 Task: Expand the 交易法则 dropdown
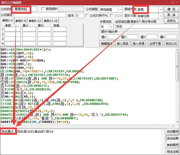[x=111, y=27]
